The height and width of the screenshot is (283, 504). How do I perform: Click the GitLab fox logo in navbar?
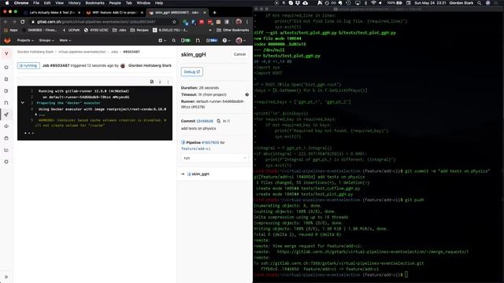(7, 40)
